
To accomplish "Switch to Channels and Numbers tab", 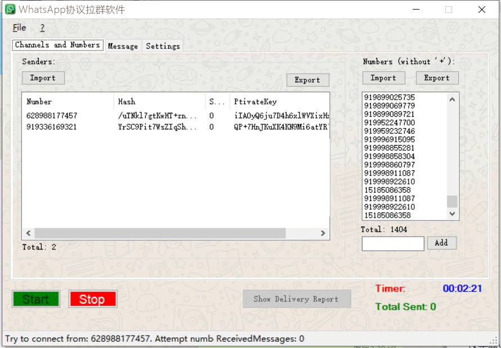I will 57,44.
